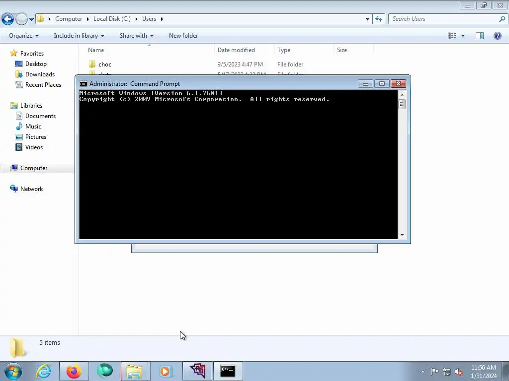
Task: Open the recent pages dropdown arrow
Action: click(31, 19)
